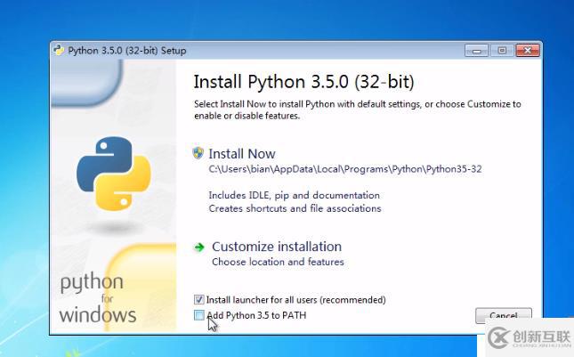Click 'Creates shortcuts and file associations' text
574x357 pixels.
(295, 208)
